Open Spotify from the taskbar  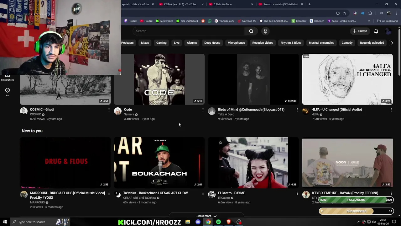[x=218, y=222]
